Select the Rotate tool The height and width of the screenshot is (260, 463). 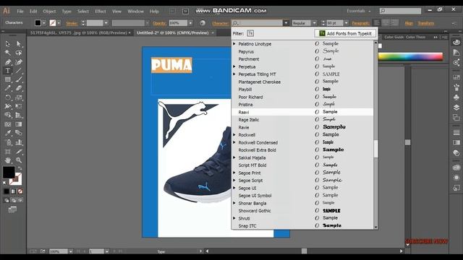click(8, 97)
